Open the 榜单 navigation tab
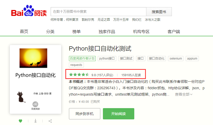The height and width of the screenshot is (125, 213). click(x=76, y=32)
